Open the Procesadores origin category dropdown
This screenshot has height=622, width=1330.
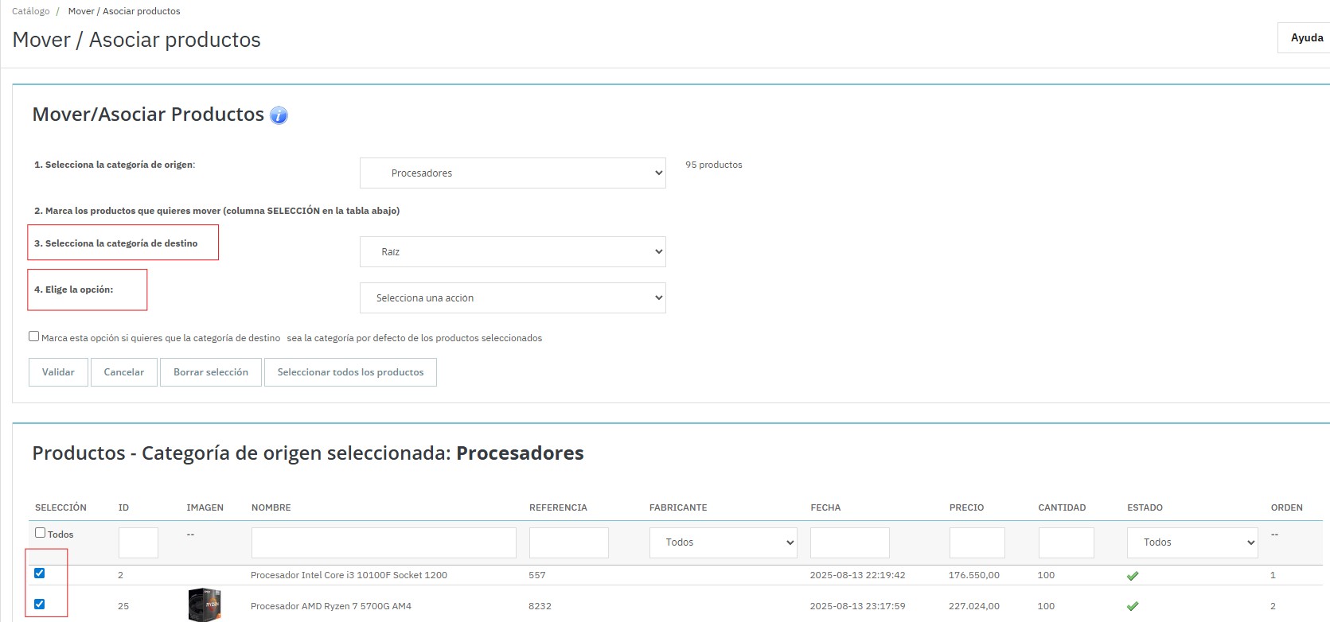[513, 173]
